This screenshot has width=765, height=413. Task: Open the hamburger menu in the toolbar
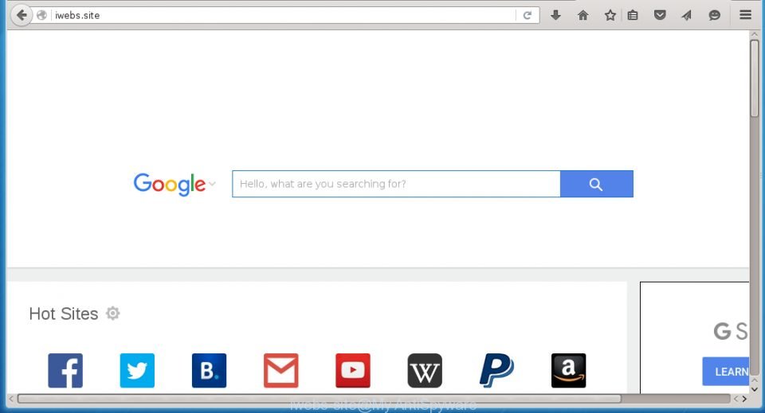[745, 15]
